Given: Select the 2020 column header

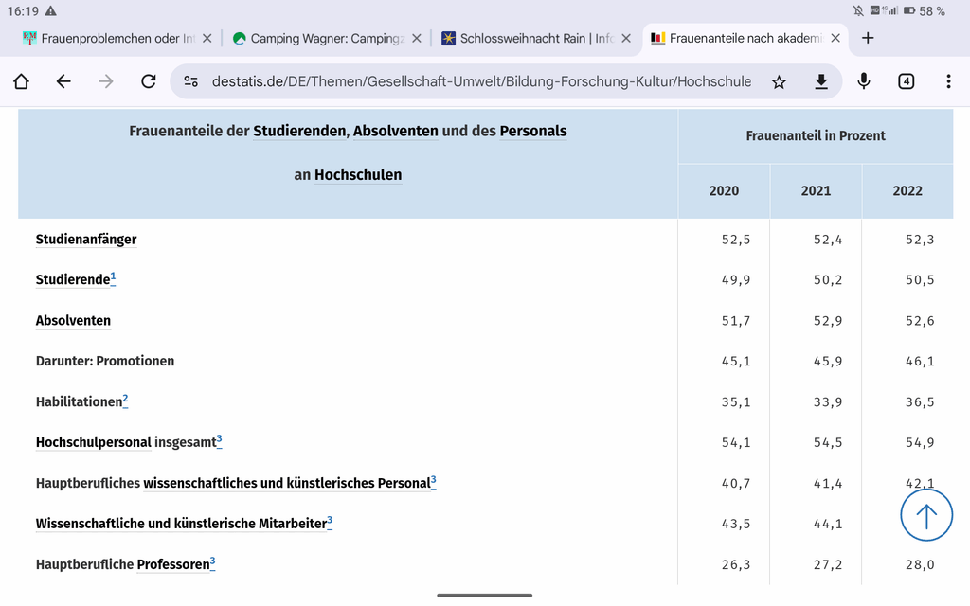Looking at the screenshot, I should 724,191.
